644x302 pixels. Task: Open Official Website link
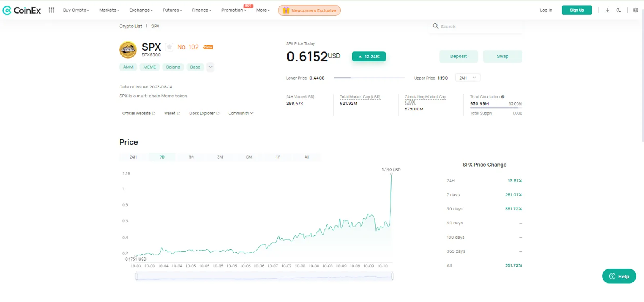[139, 113]
